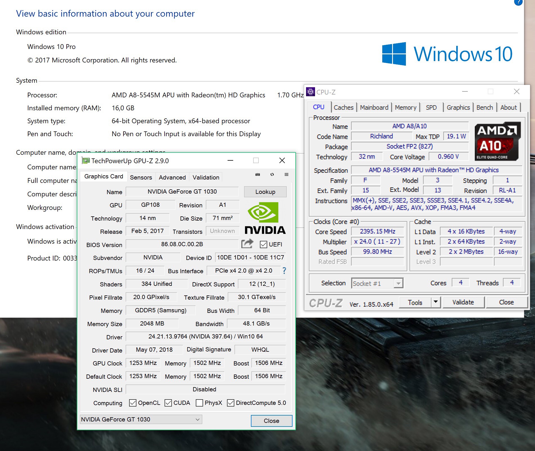The image size is (535, 451).
Task: Click the Shaders 384 Unified field
Action: point(157,284)
